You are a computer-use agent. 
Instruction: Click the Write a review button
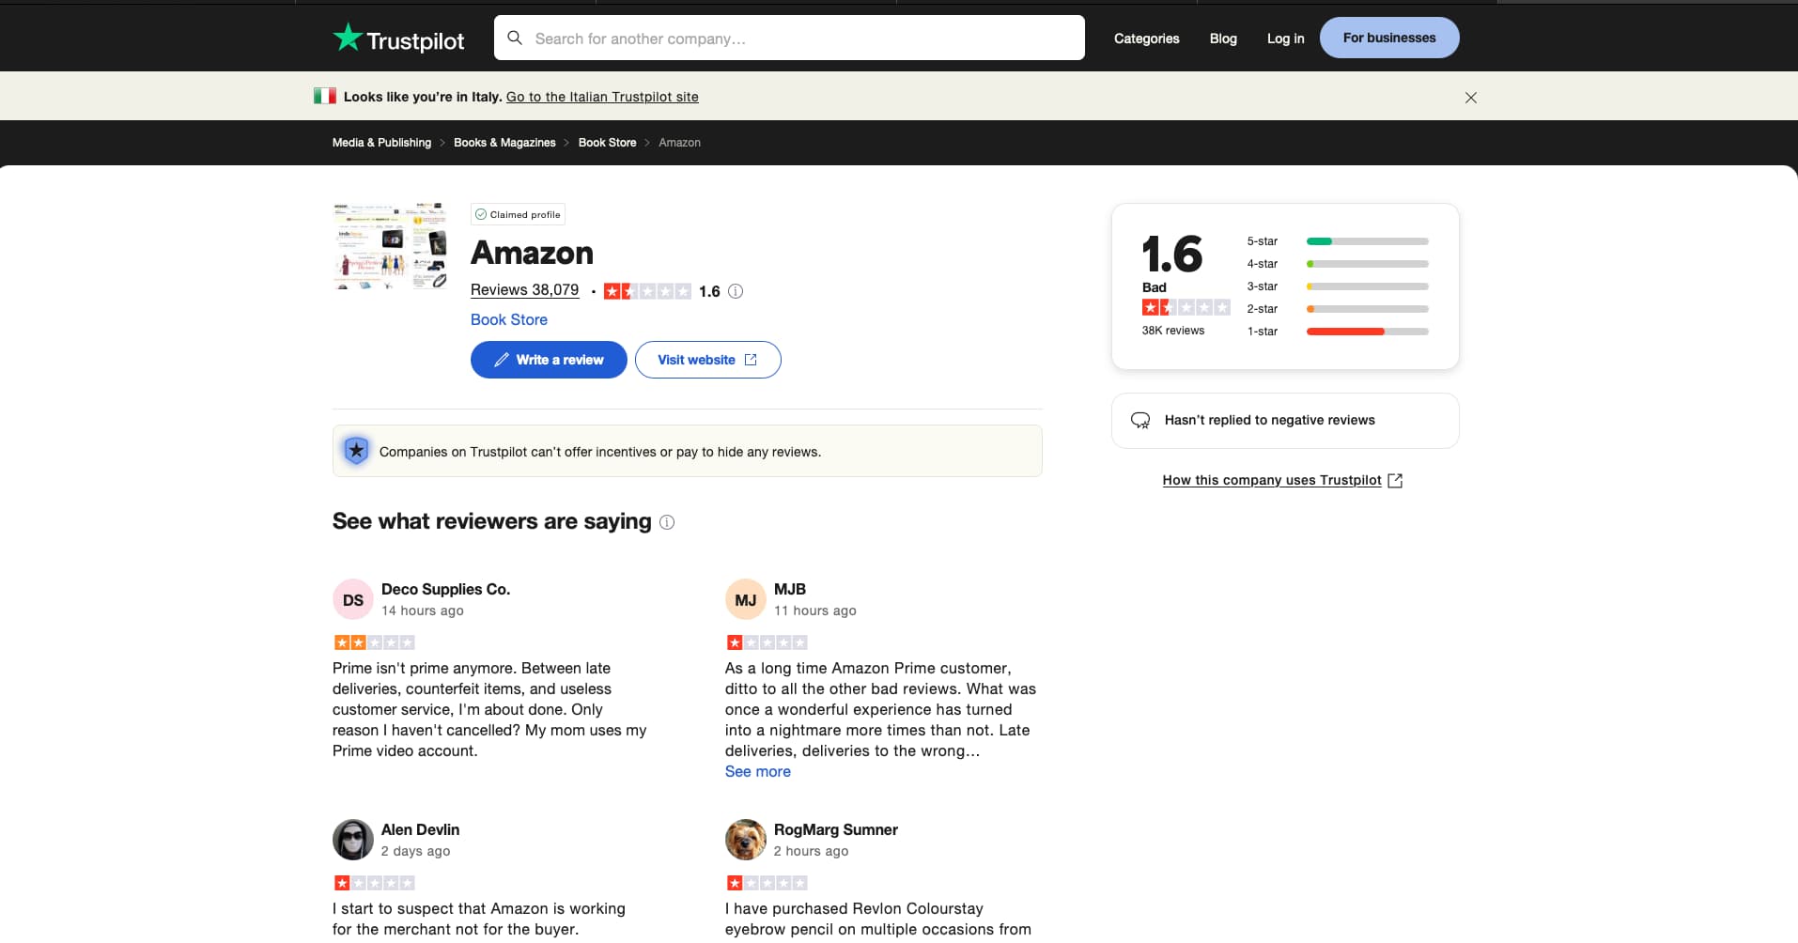click(549, 360)
